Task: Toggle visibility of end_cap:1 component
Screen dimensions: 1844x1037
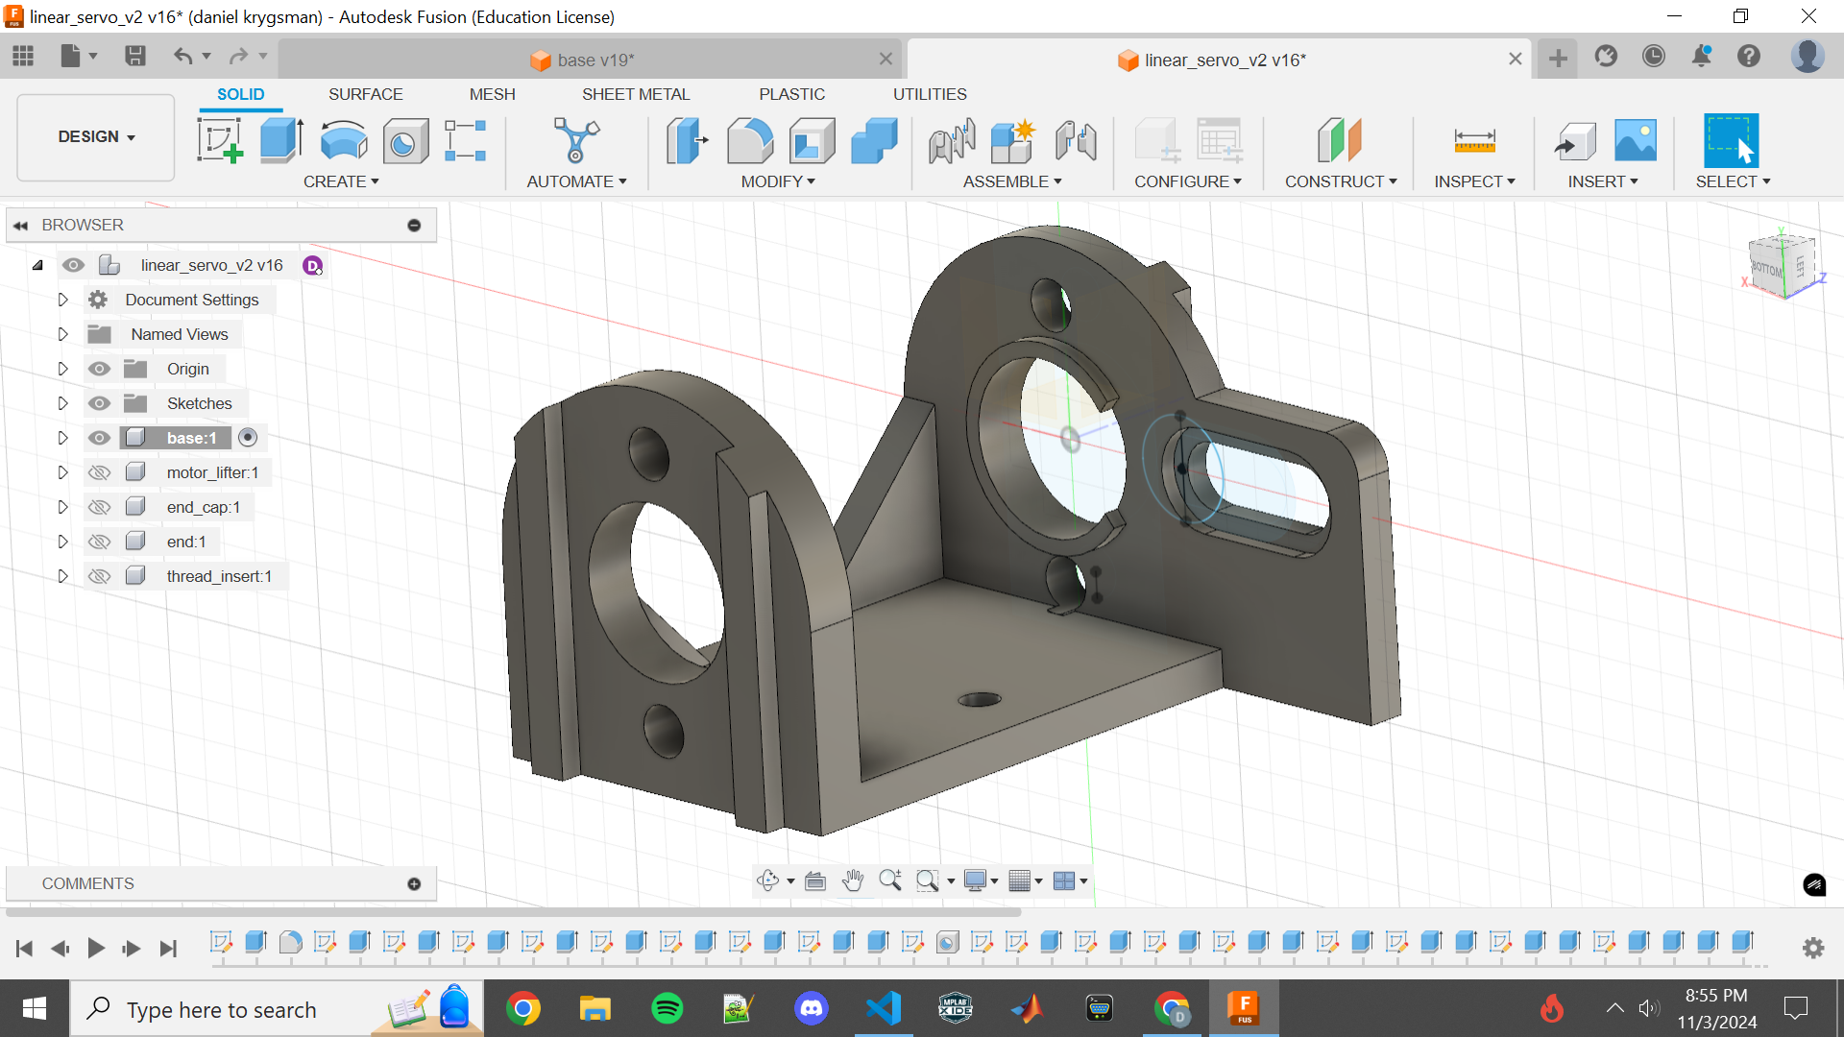Action: [x=99, y=506]
